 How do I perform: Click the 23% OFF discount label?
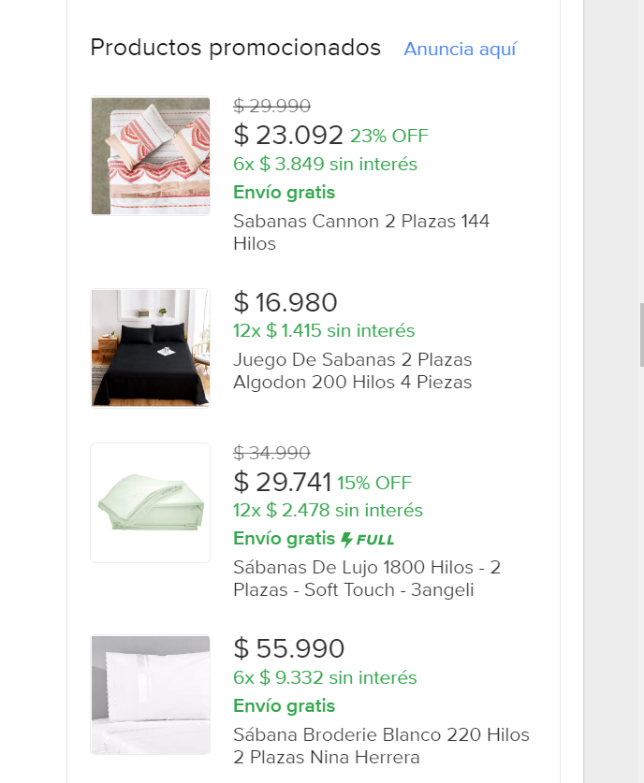tap(389, 136)
